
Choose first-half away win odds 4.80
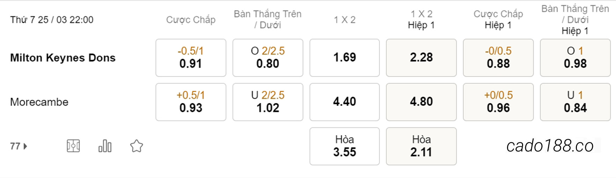421,102
